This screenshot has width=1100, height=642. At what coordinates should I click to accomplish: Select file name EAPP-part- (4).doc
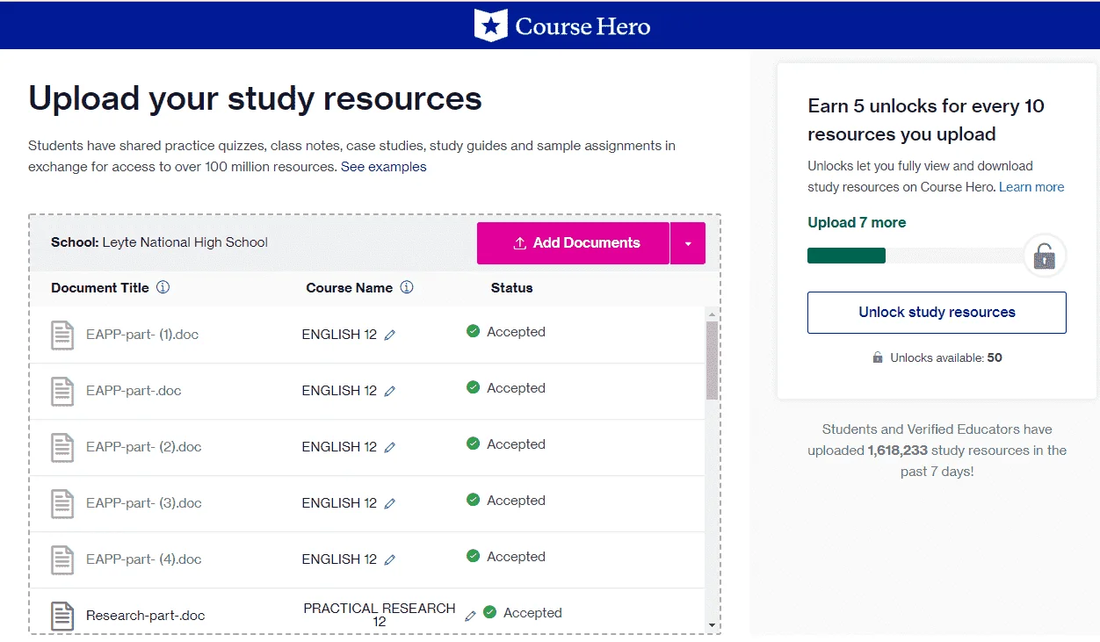coord(144,559)
